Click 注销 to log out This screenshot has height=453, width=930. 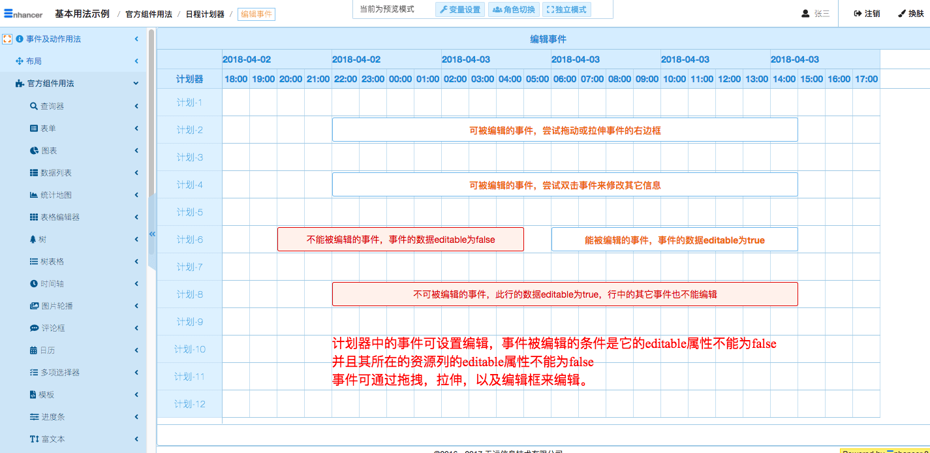(866, 14)
